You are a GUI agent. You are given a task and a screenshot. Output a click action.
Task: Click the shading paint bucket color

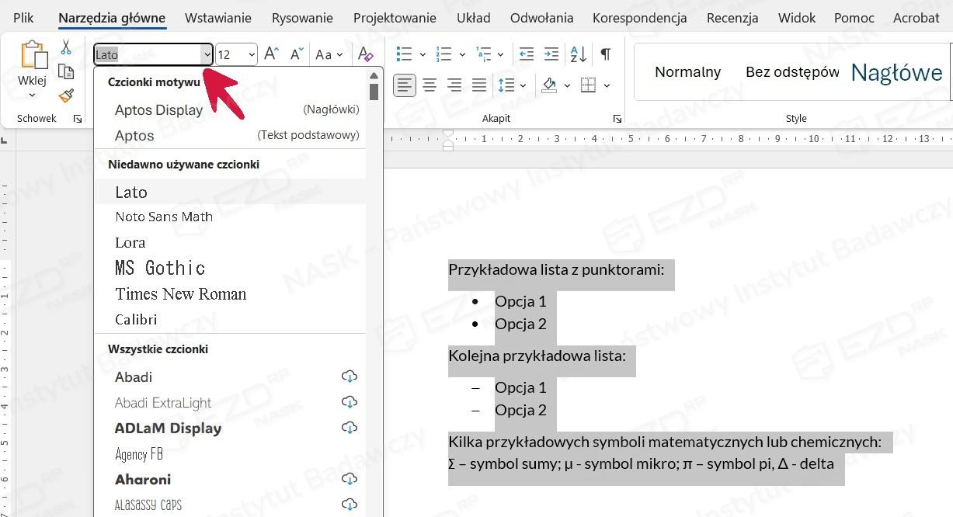pos(549,85)
